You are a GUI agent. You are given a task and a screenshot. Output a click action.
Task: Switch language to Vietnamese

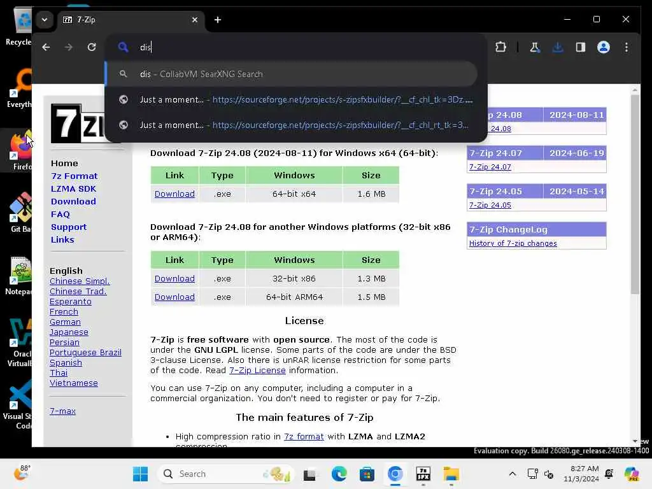pyautogui.click(x=74, y=383)
